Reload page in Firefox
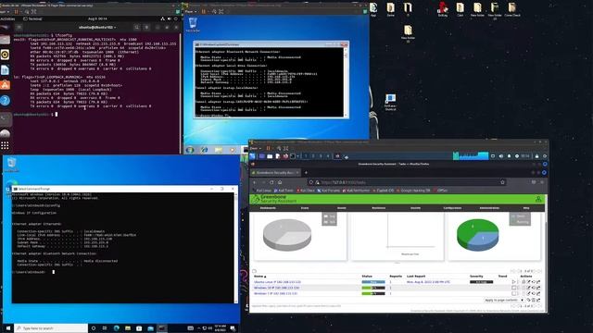593x333 pixels. [271, 182]
